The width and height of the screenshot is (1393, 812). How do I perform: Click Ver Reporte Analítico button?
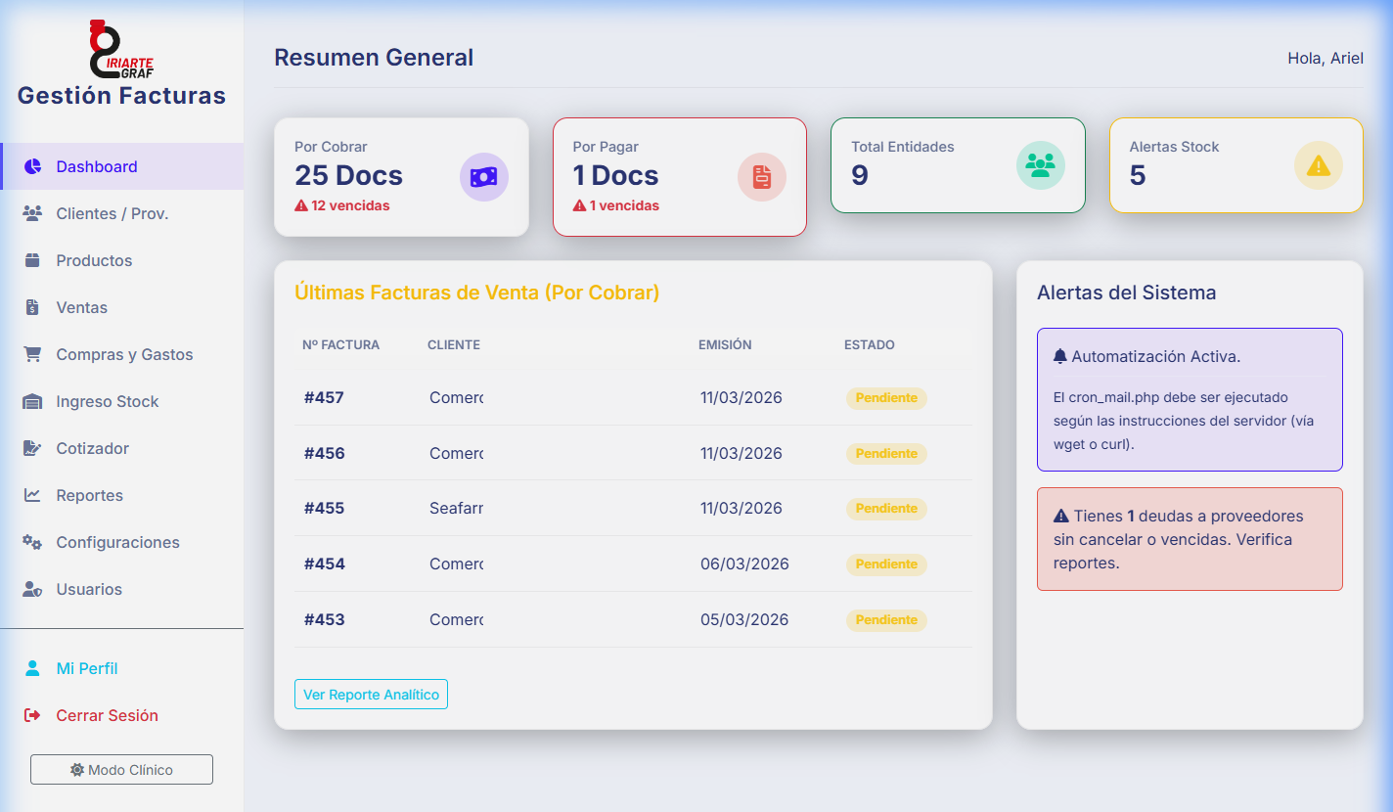pyautogui.click(x=371, y=694)
